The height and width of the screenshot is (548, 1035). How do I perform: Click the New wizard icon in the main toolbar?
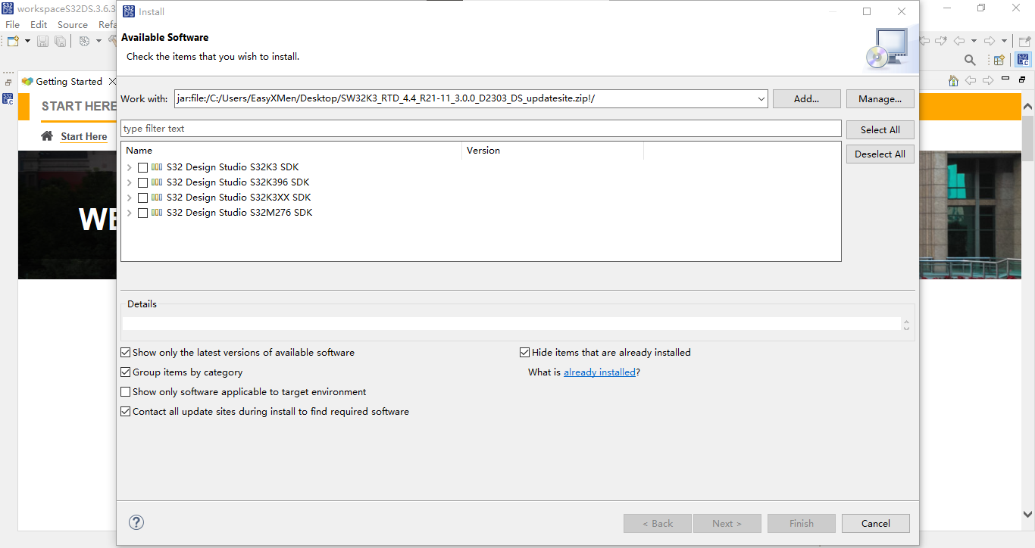coord(13,41)
